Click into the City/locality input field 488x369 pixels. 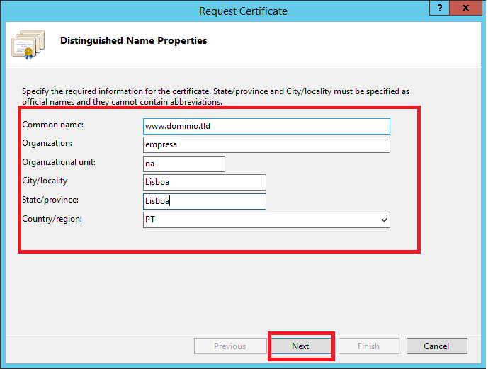(204, 183)
